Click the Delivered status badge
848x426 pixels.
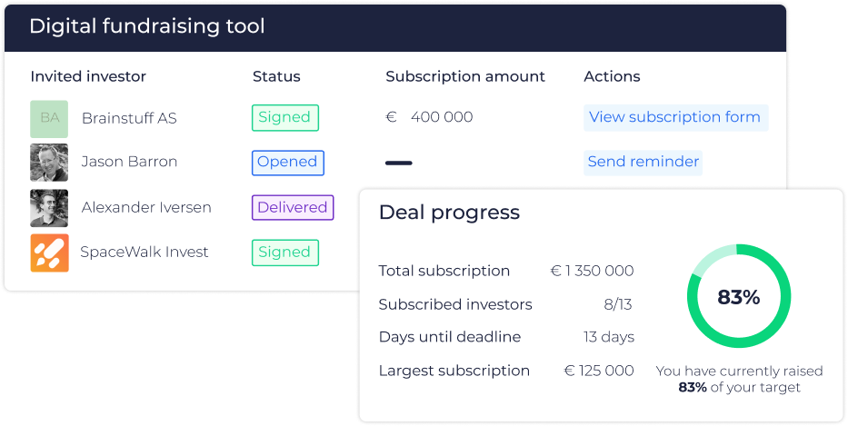click(x=293, y=208)
